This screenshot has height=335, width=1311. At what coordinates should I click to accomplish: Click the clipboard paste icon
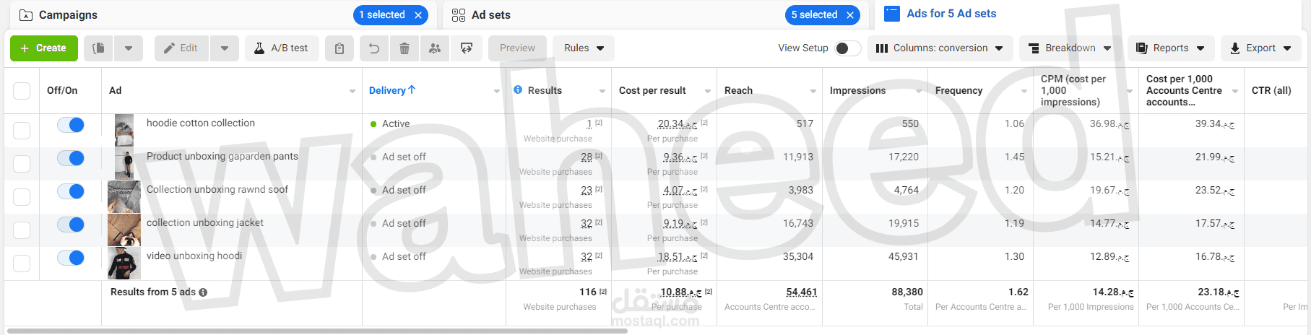339,48
